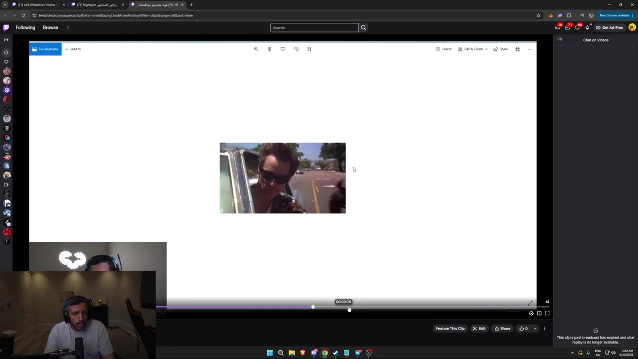638x359 pixels.
Task: Expand the left followed channels sidebar
Action: 6,39
